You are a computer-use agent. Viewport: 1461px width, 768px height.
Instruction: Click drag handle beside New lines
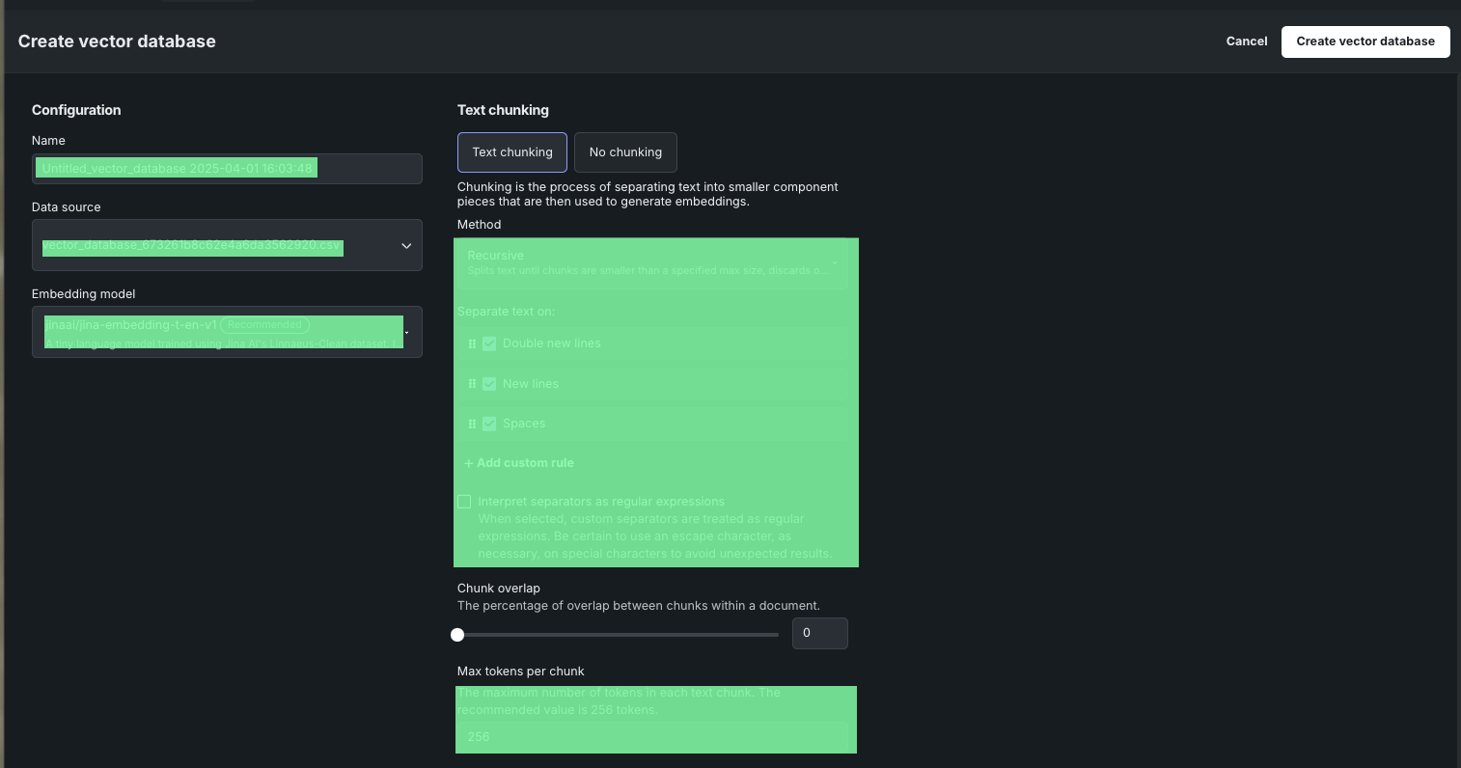pos(472,384)
